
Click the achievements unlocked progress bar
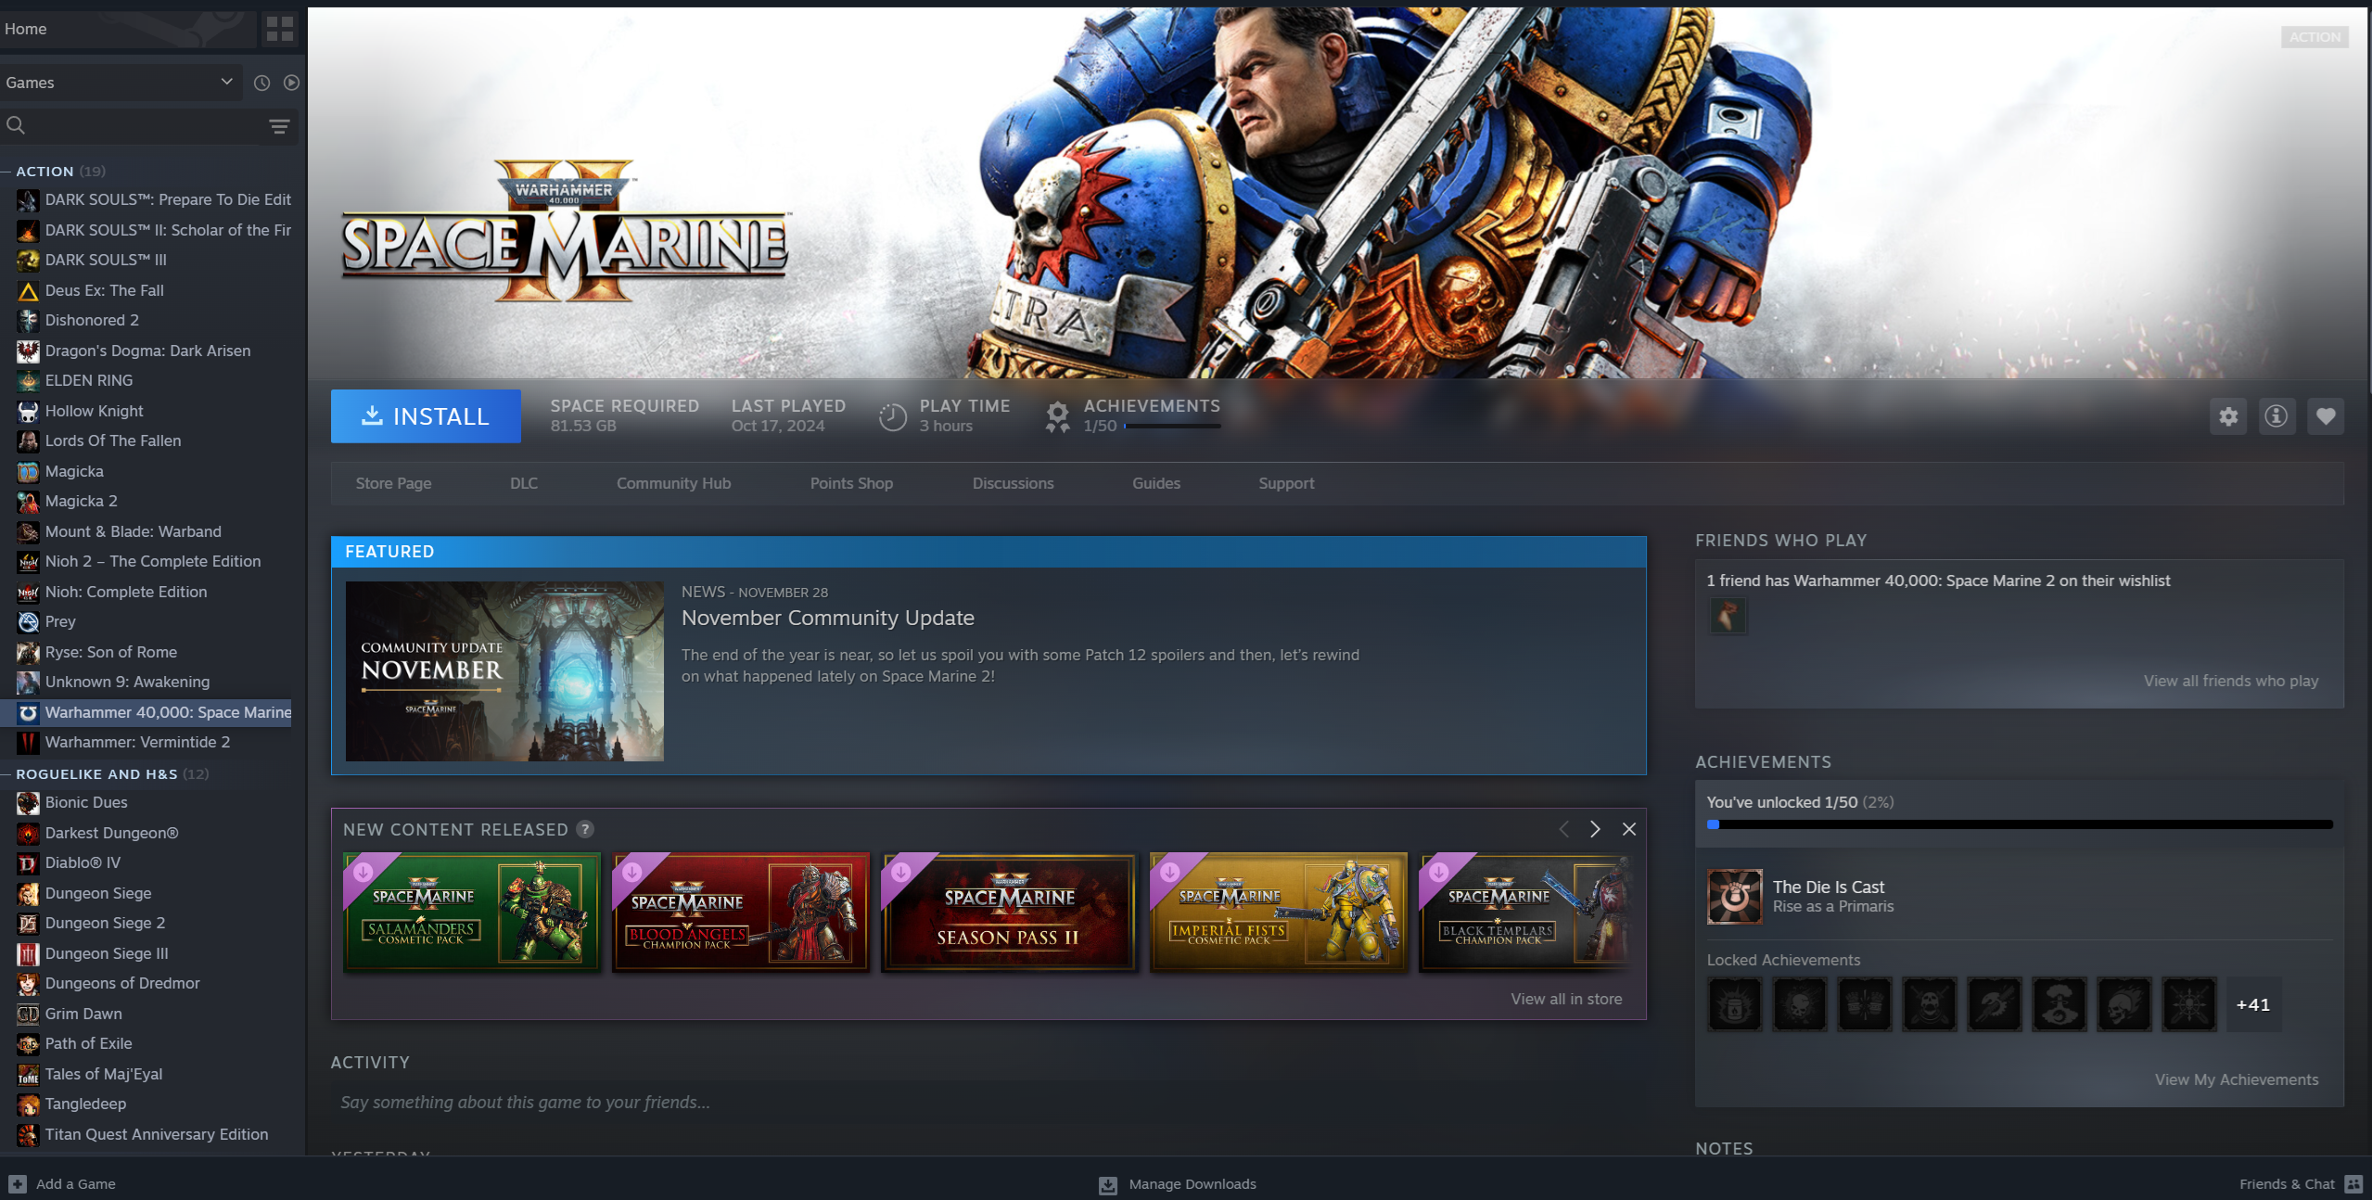[2019, 824]
